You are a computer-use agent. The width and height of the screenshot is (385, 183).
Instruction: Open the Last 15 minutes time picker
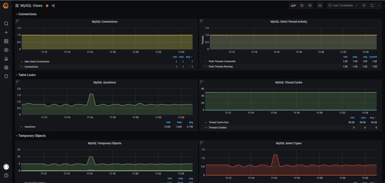pyautogui.click(x=343, y=5)
